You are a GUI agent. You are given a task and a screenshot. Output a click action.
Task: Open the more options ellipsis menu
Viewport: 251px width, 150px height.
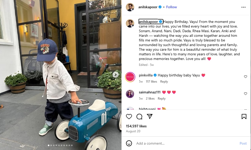point(243,7)
